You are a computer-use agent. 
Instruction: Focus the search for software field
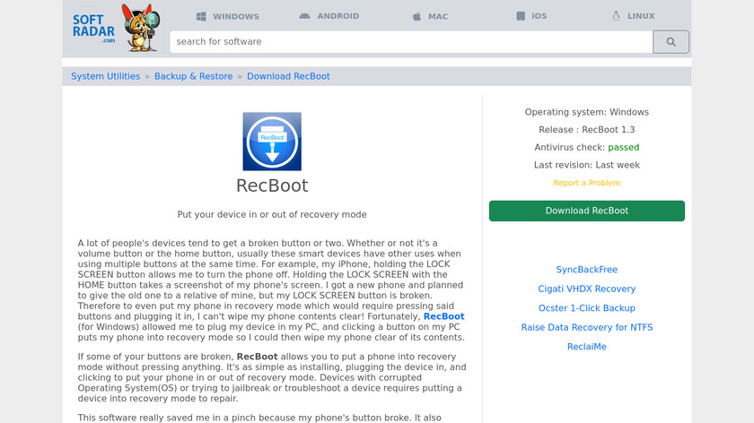(x=411, y=42)
